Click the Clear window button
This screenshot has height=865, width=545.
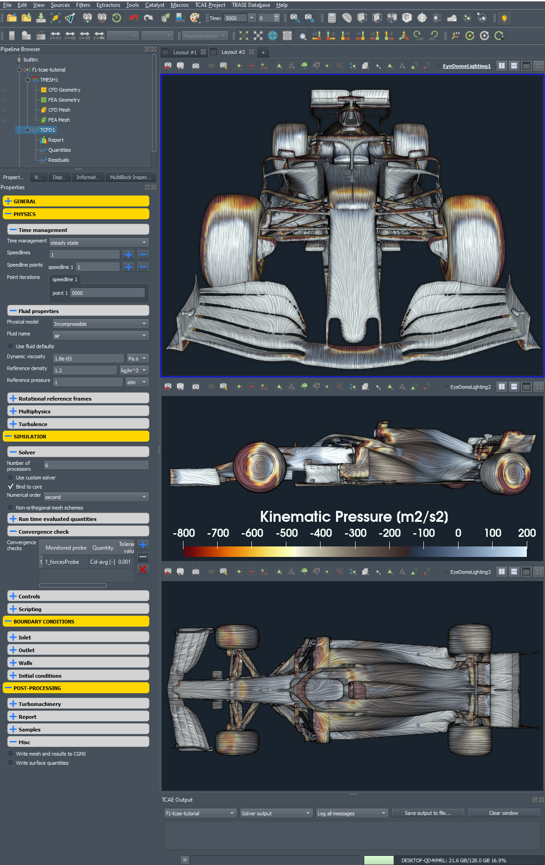(x=504, y=813)
